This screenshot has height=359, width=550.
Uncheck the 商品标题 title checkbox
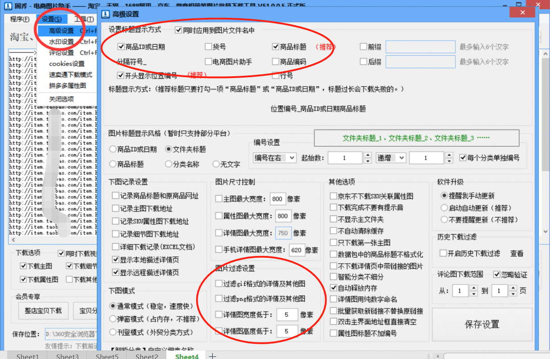pos(289,47)
